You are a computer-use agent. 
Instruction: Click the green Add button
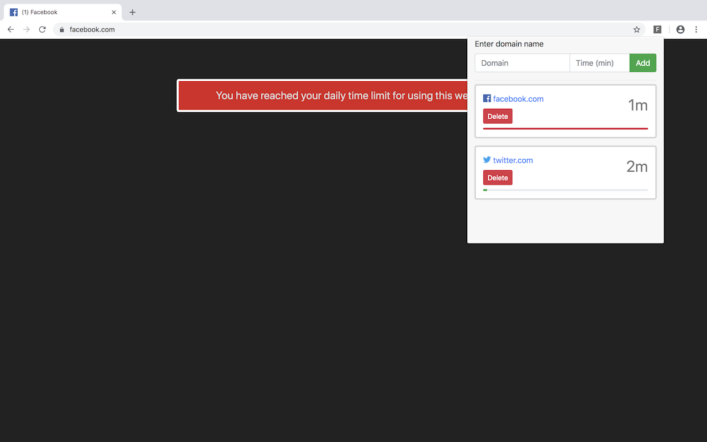643,63
